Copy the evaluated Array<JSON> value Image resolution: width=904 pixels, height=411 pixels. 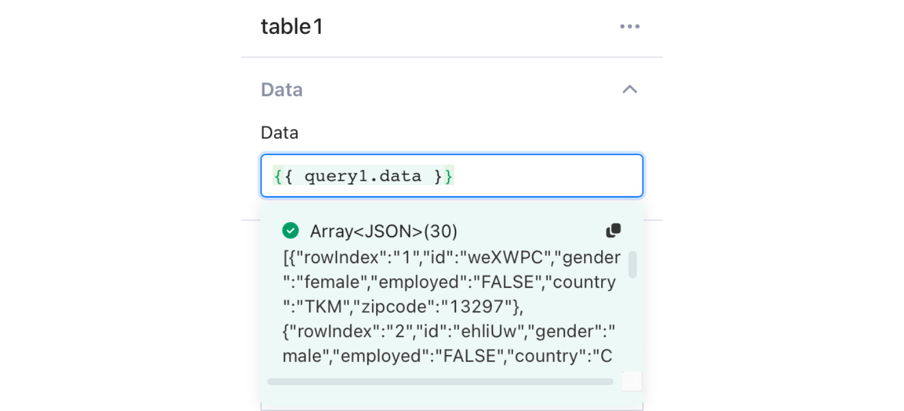pyautogui.click(x=613, y=230)
